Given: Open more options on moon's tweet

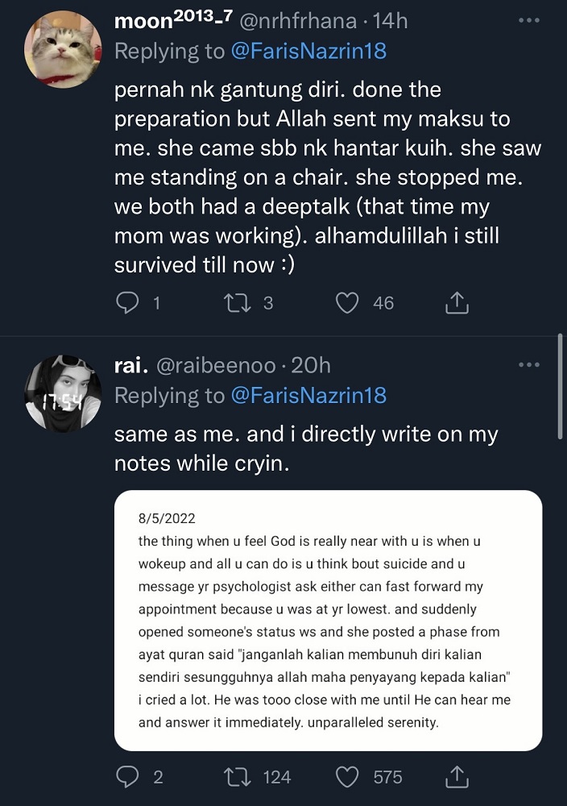Looking at the screenshot, I should pos(528,19).
